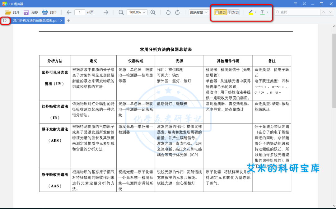Click the 备注 column header
336x209 pixels.
[272, 61]
